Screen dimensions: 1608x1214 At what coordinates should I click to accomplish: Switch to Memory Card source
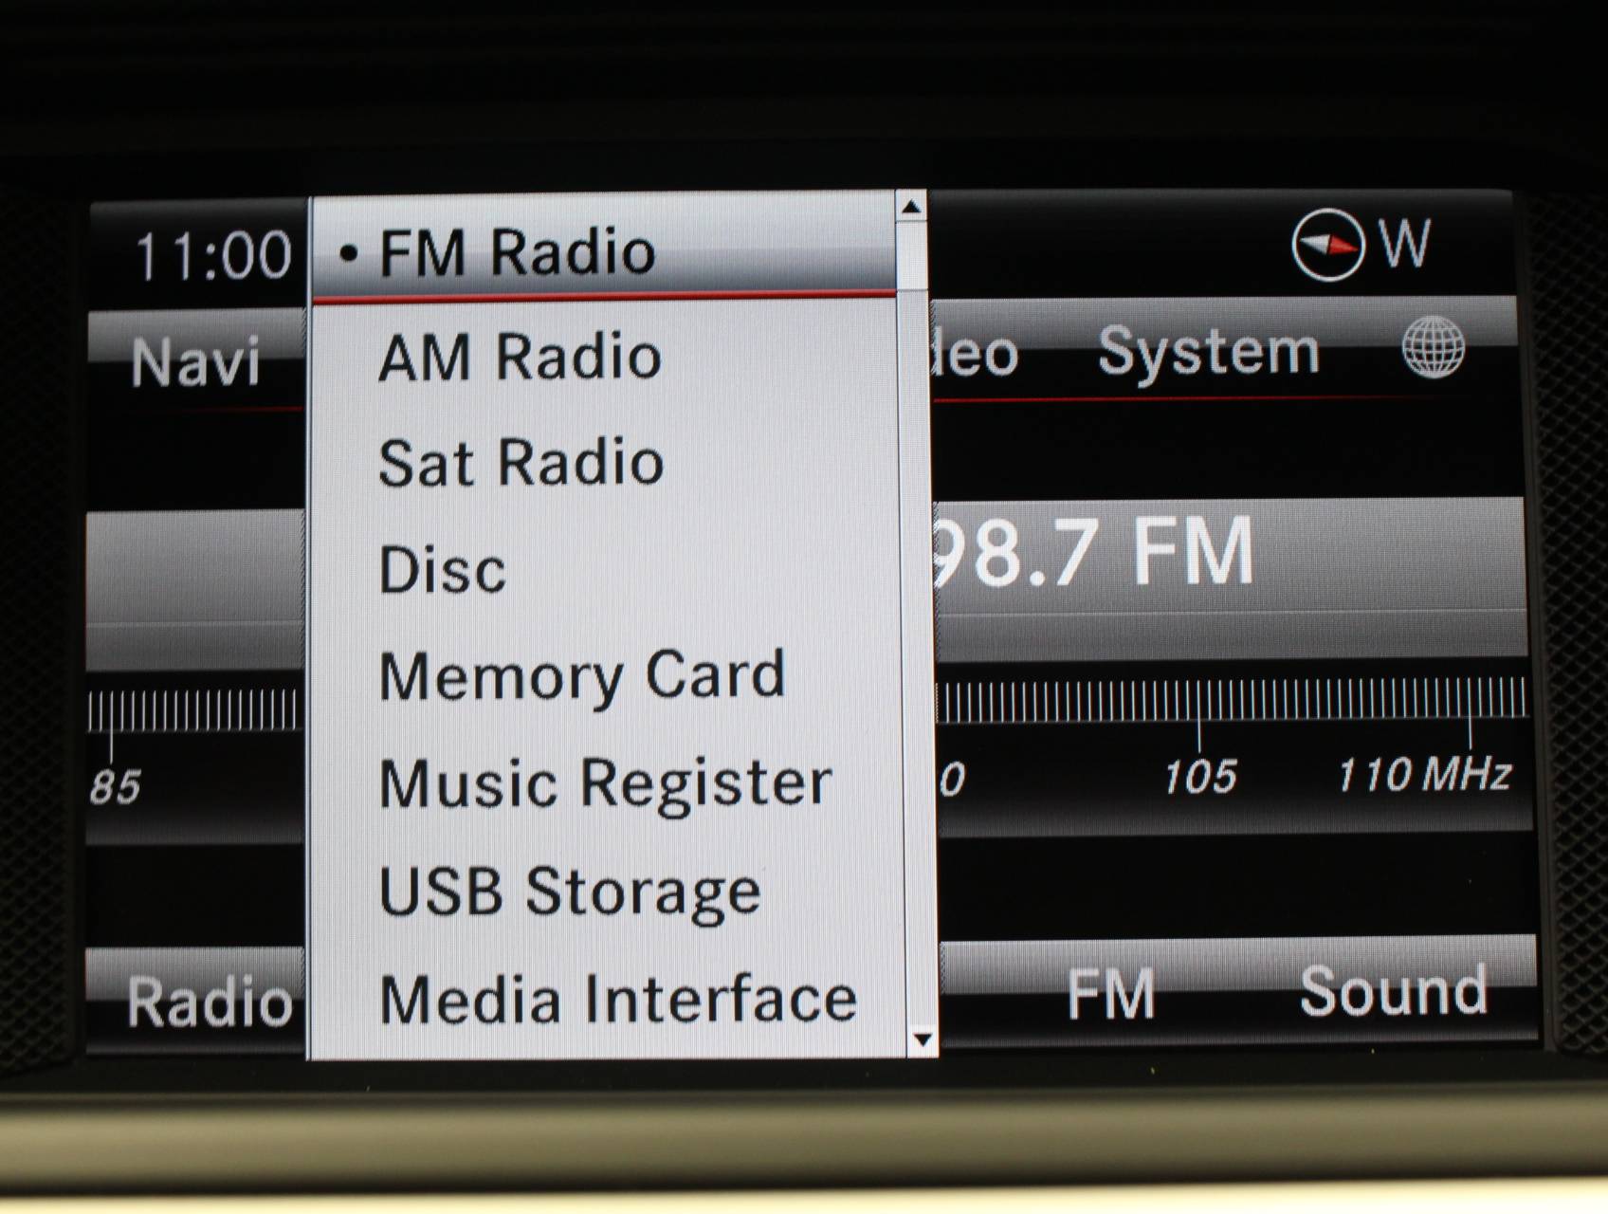(582, 676)
